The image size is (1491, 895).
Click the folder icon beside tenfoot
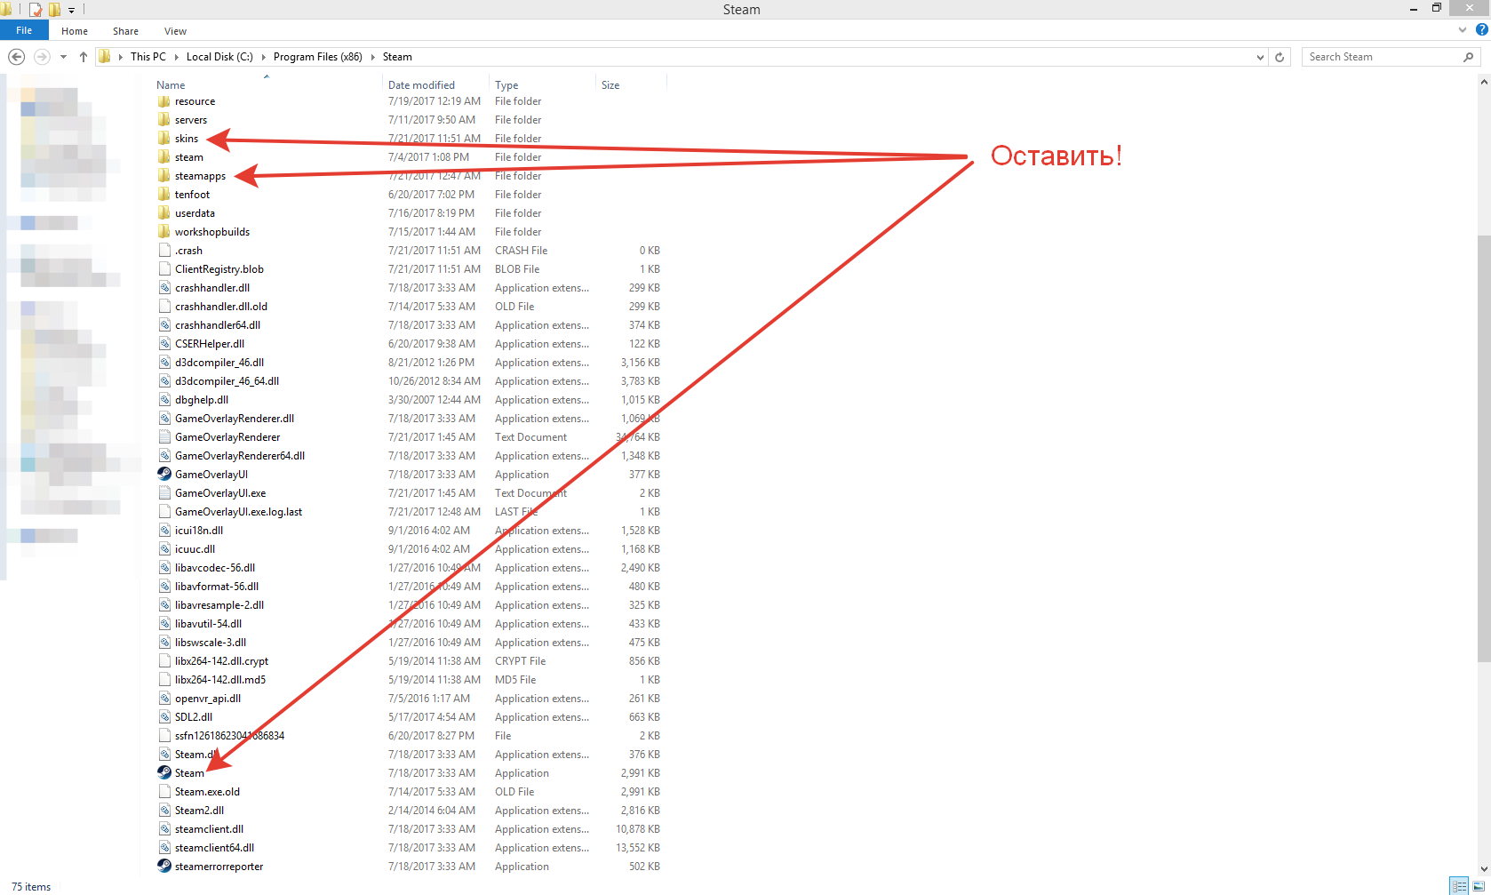pos(164,194)
